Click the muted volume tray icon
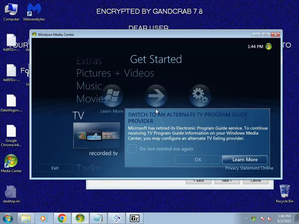Screen dimensions: 299x224 (x=270, y=219)
